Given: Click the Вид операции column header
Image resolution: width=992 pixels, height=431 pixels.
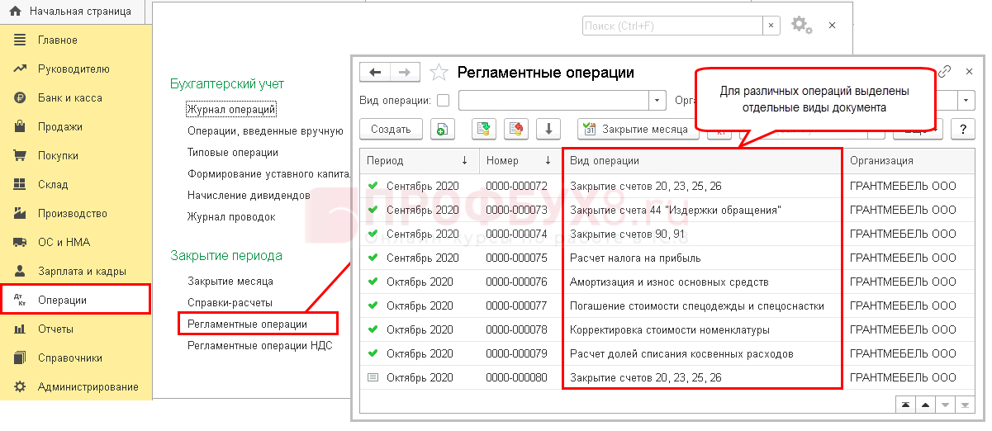Looking at the screenshot, I should click(703, 161).
